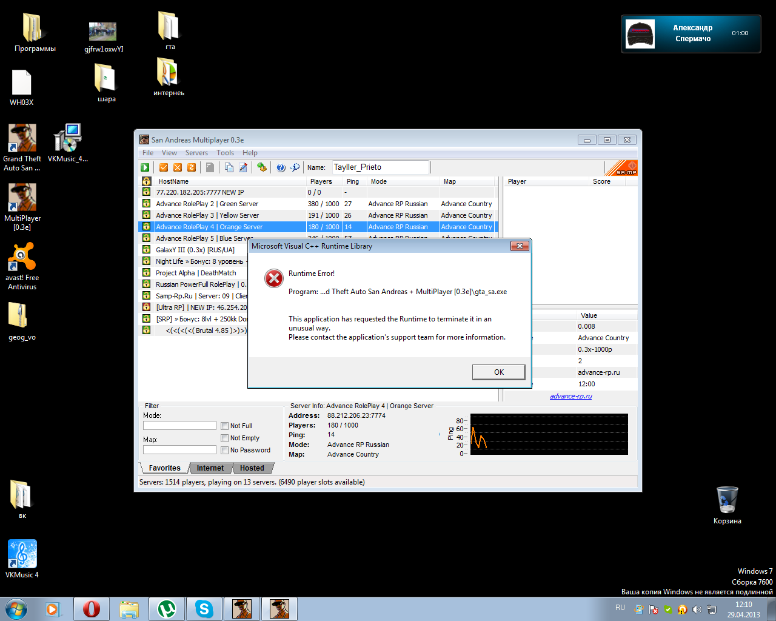Click the orange checkmark Add Server icon
Image resolution: width=776 pixels, height=621 pixels.
pos(164,167)
